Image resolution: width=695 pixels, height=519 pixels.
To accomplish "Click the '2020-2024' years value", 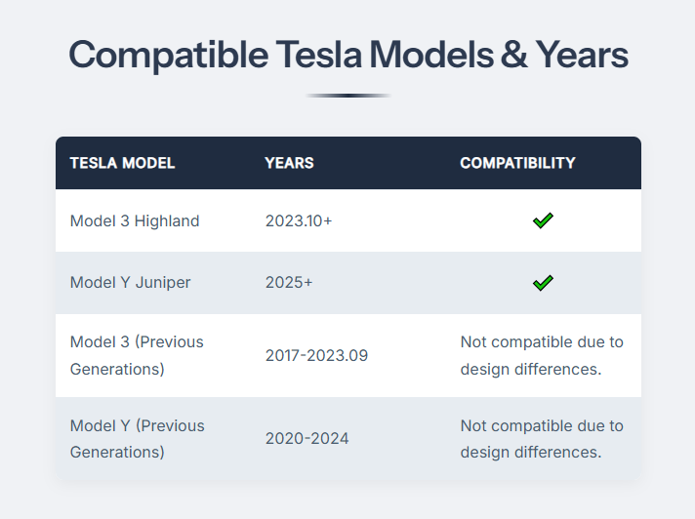I will pos(307,439).
